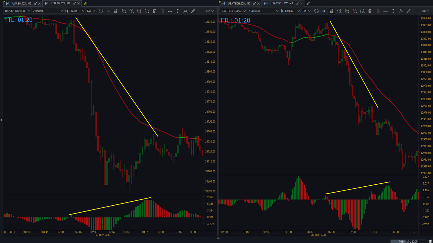Click zoom in magnifier on USATECH chart toolbar
The image size is (433, 243).
coord(347,11)
